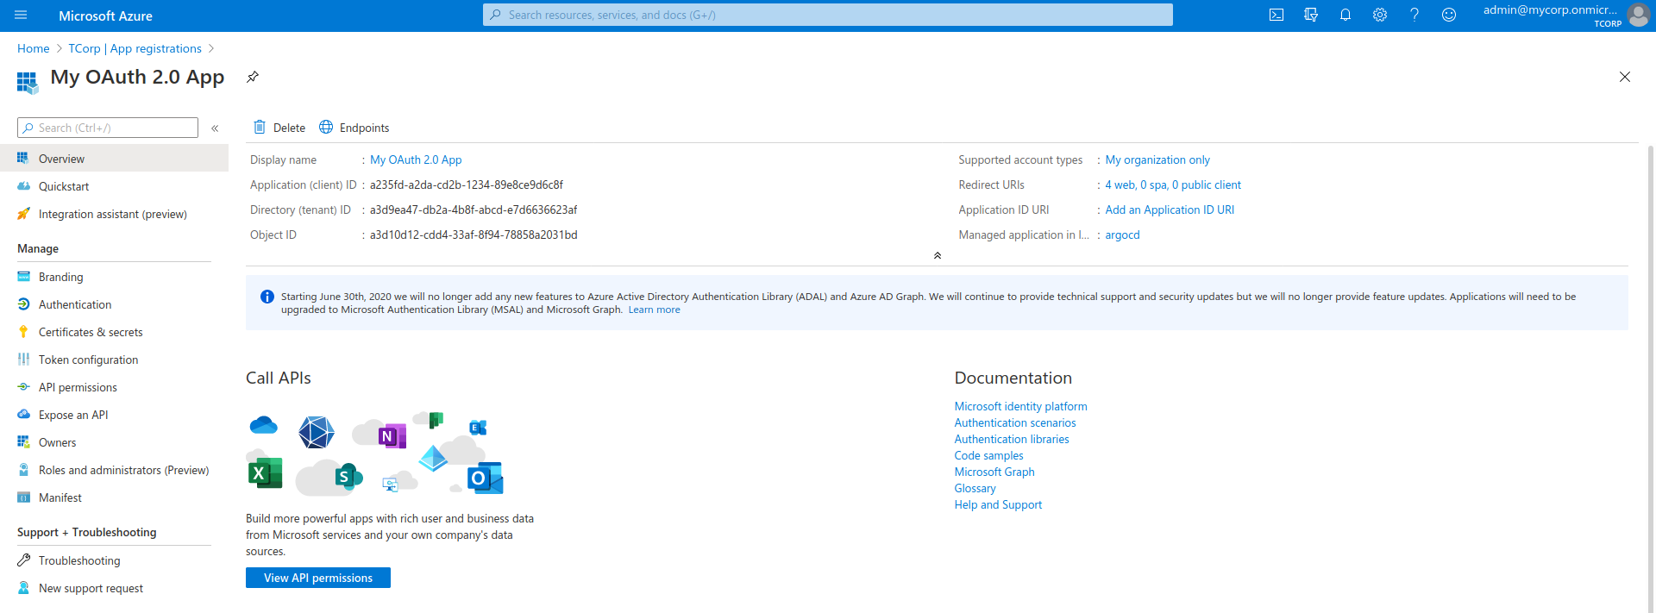Open argocd managed application link
The image size is (1656, 613).
pyautogui.click(x=1123, y=235)
